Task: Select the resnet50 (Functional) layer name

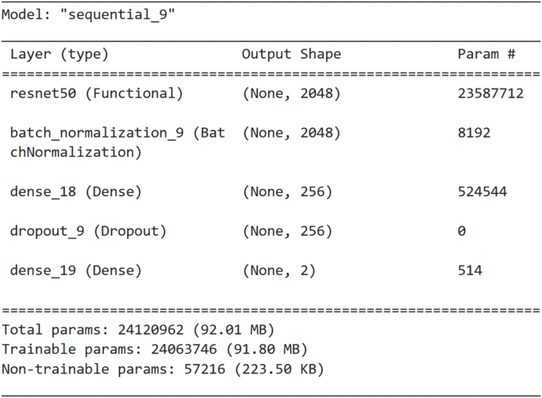Action: [x=97, y=93]
